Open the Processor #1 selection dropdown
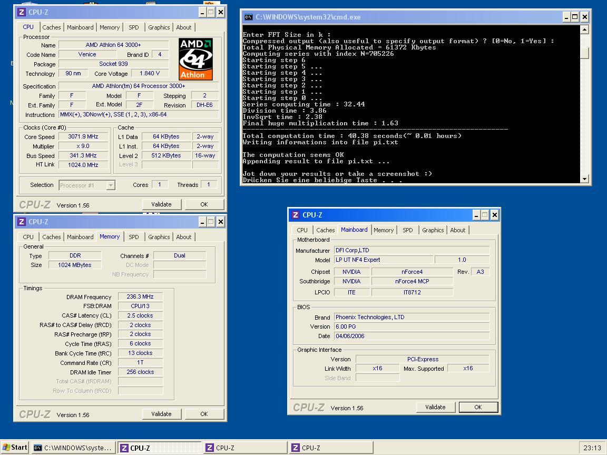 (x=111, y=185)
